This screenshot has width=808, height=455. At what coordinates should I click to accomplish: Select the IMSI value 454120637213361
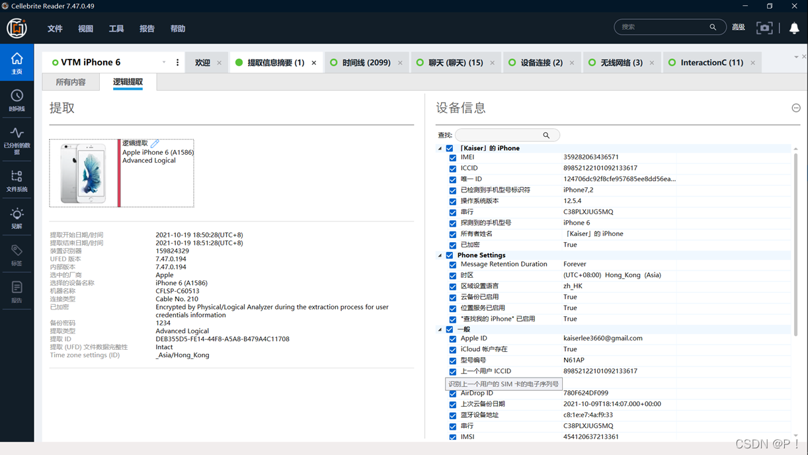pyautogui.click(x=591, y=436)
